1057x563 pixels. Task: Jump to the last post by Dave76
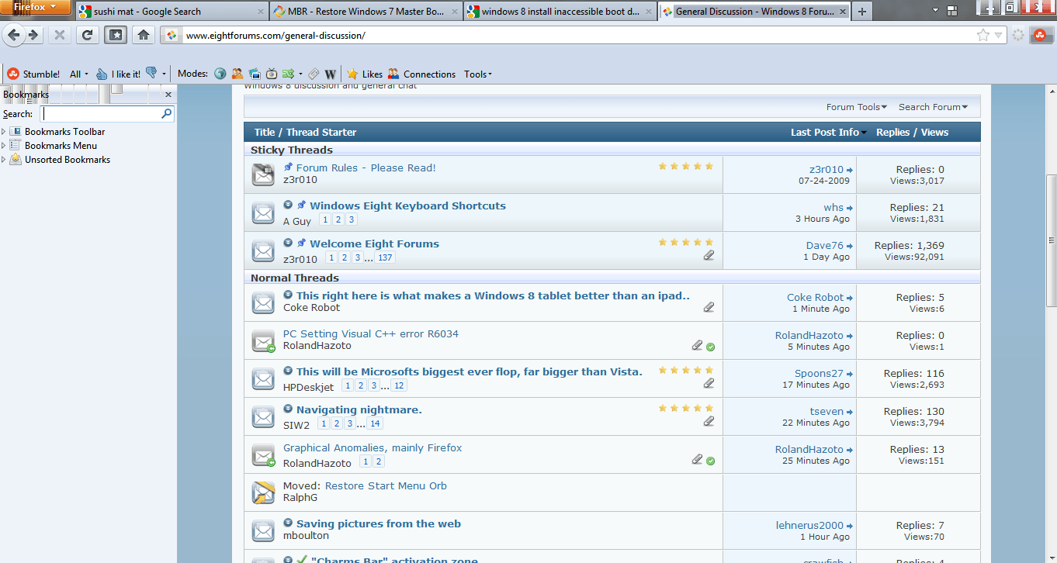click(x=851, y=246)
